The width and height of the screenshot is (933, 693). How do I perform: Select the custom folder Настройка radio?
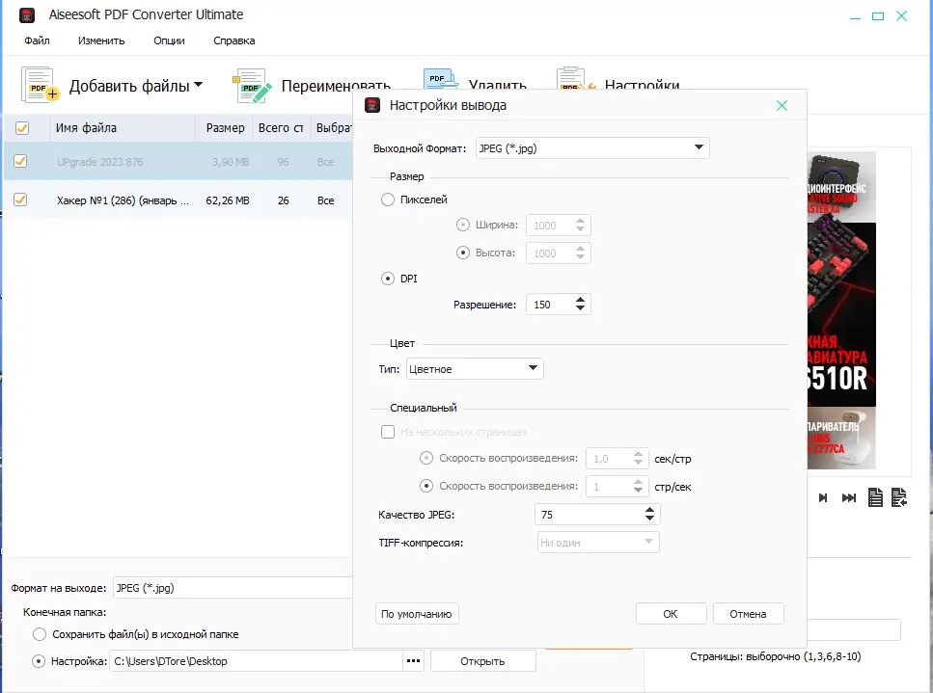coord(39,661)
